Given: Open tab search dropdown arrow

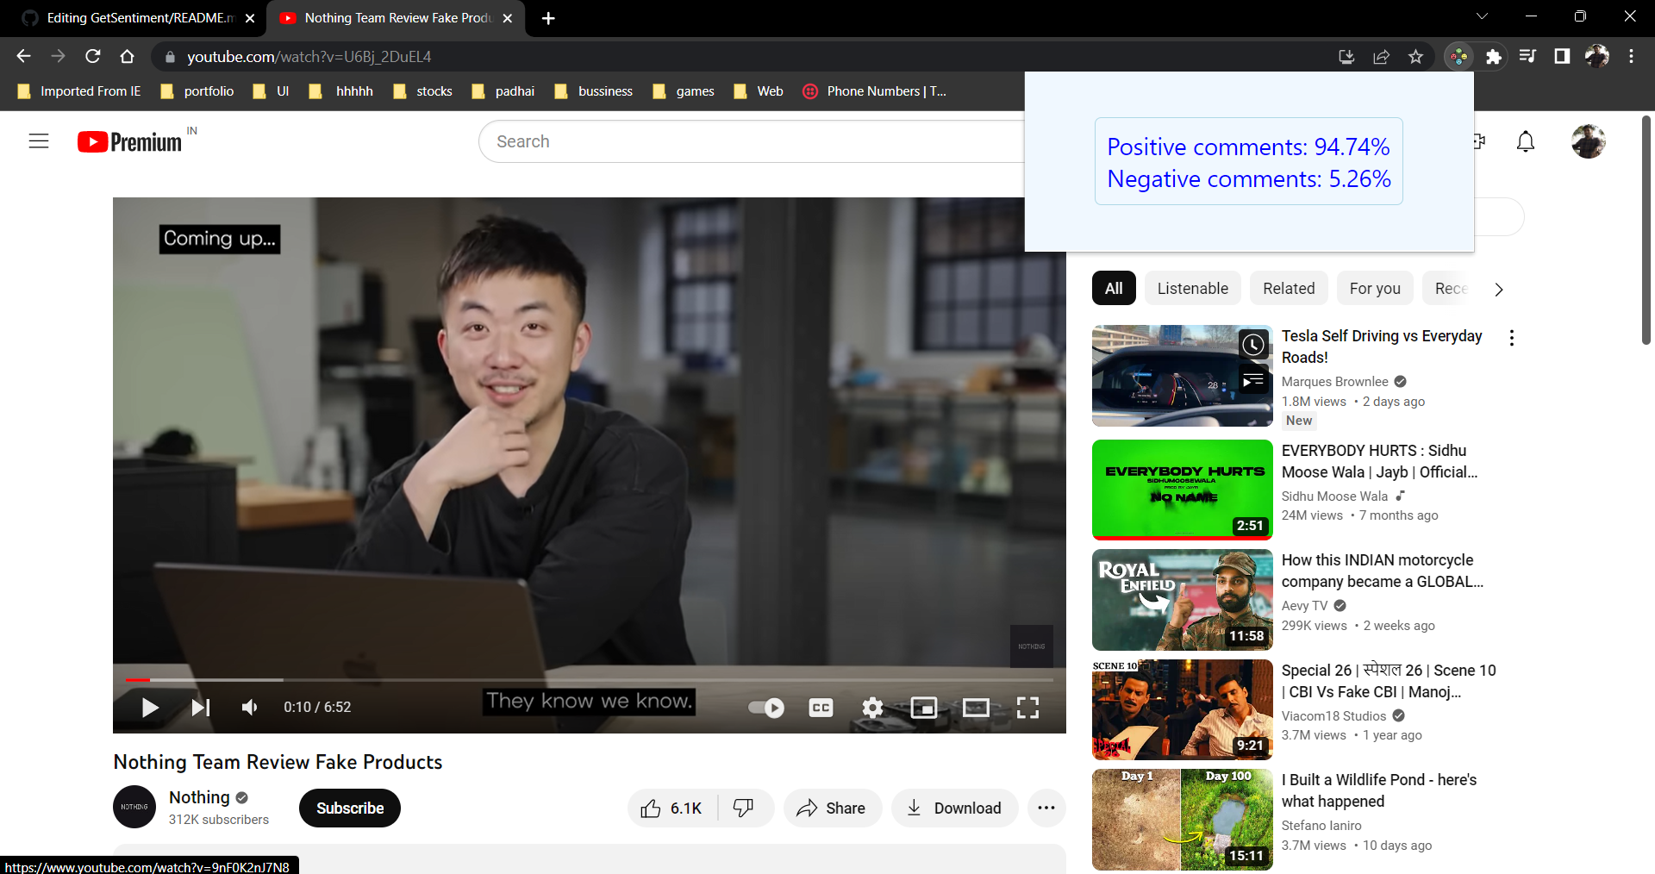Looking at the screenshot, I should (1482, 16).
